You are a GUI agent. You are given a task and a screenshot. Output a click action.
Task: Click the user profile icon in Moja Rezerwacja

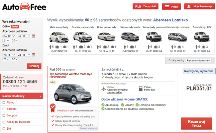pos(189,6)
